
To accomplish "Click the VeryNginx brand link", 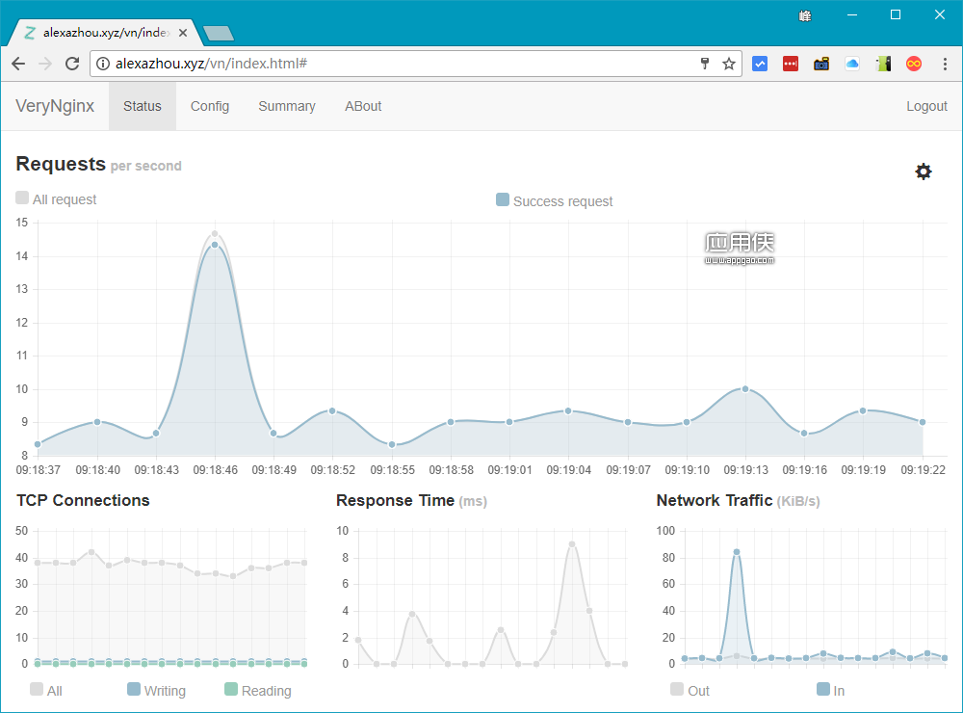I will click(55, 106).
